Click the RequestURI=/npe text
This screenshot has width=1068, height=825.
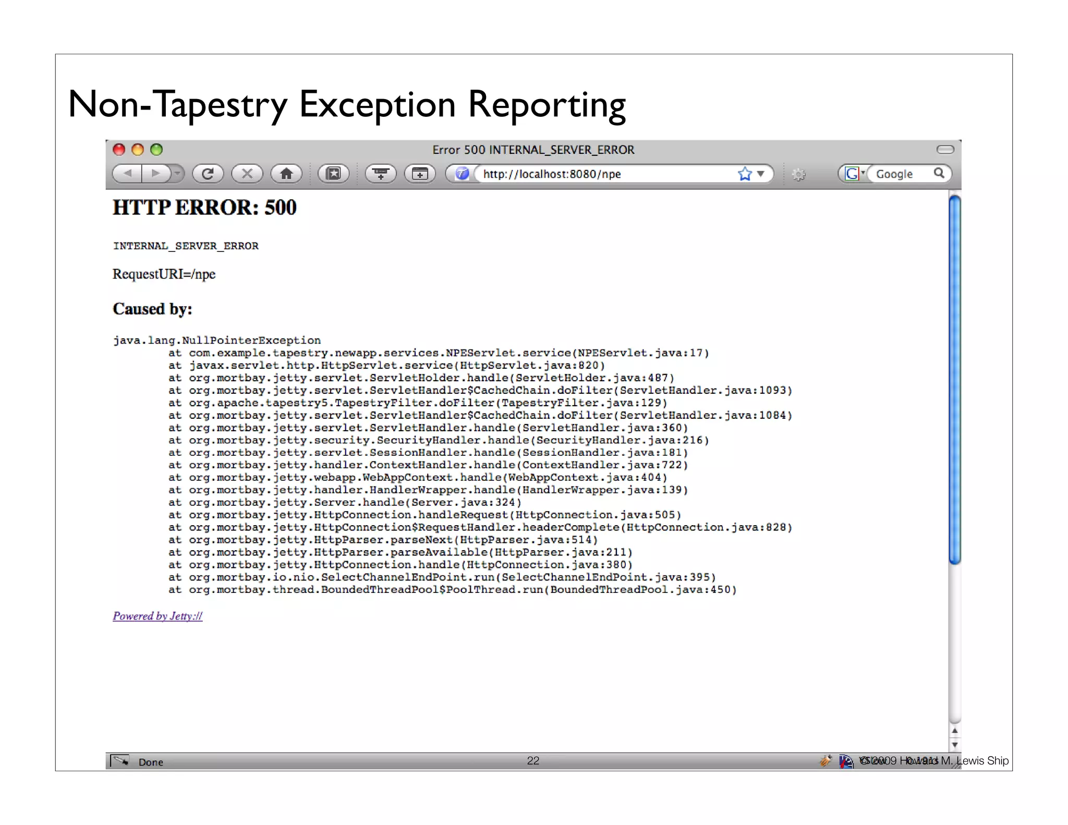[164, 274]
